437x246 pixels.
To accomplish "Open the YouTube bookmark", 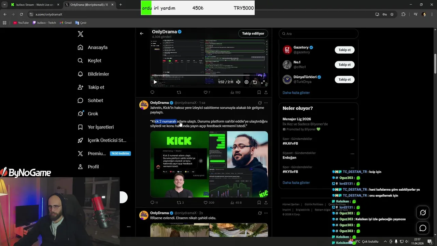I will (21, 23).
